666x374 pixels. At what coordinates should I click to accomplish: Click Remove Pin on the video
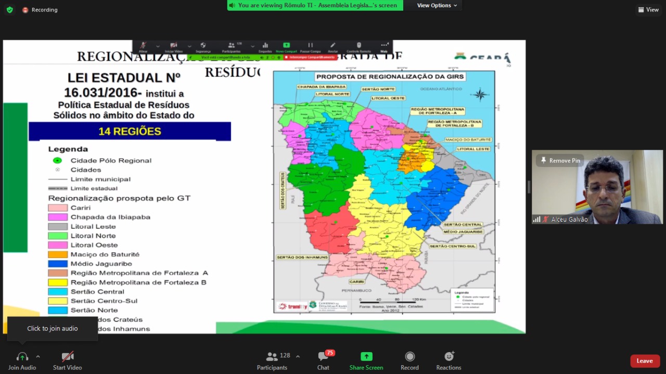click(x=560, y=161)
